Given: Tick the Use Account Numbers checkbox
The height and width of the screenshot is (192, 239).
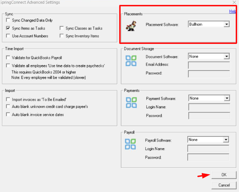Looking at the screenshot, I should pos(8,36).
